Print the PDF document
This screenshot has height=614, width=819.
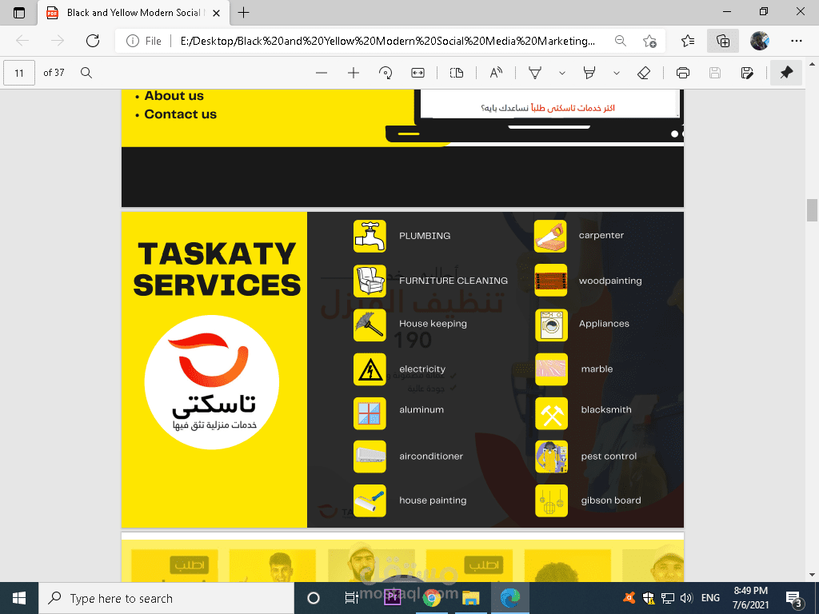683,73
